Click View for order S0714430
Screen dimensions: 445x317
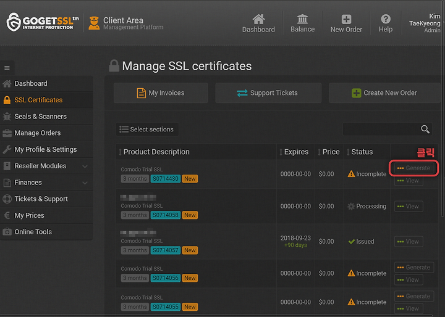[x=409, y=181]
